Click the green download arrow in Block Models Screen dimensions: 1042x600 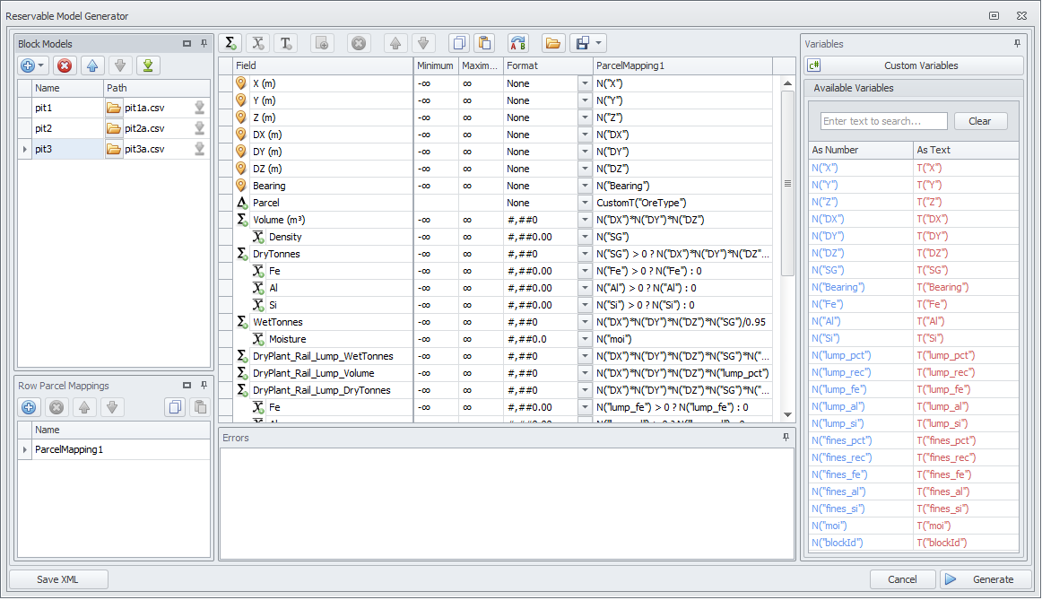tap(148, 65)
